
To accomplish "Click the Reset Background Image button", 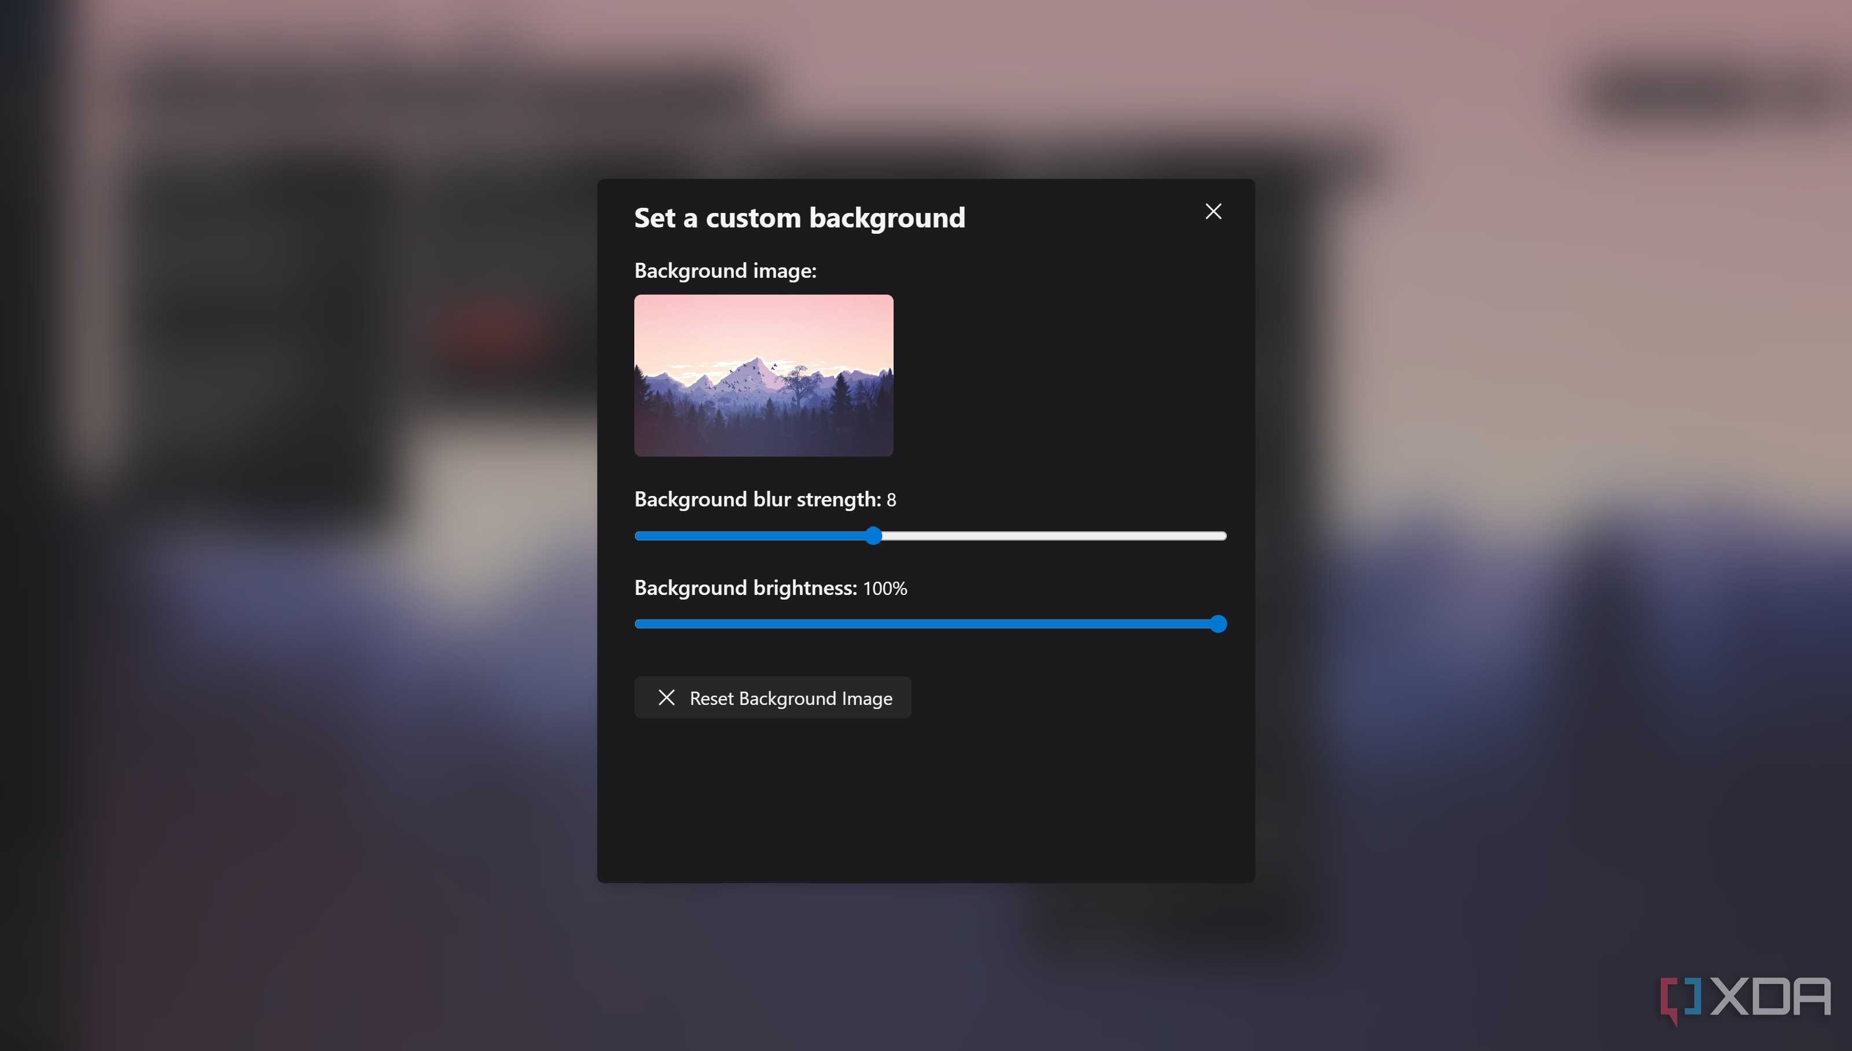I will coord(772,698).
